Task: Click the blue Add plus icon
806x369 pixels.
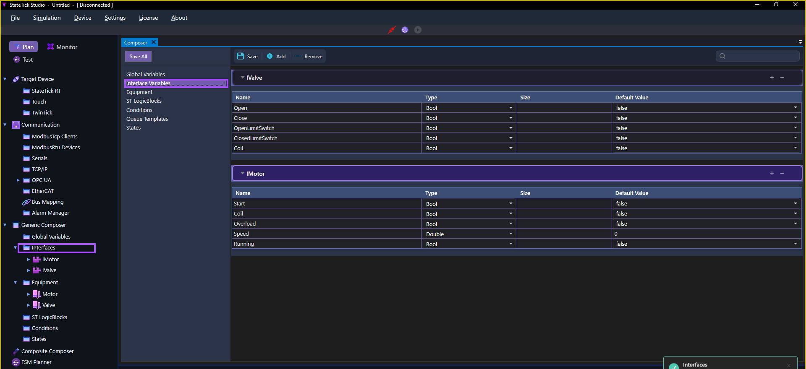Action: click(x=270, y=56)
